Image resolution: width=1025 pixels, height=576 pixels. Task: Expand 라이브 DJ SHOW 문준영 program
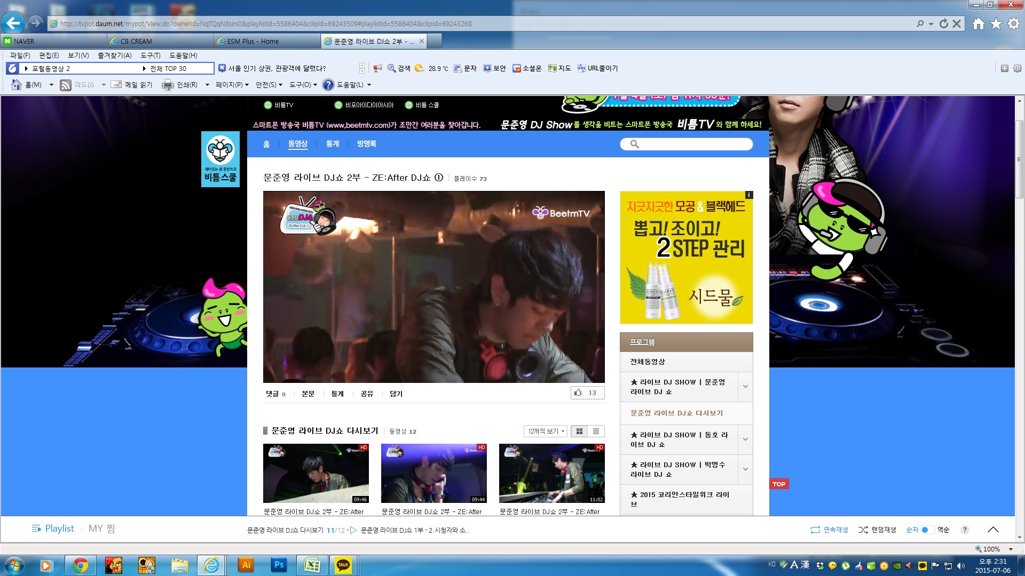coord(745,387)
